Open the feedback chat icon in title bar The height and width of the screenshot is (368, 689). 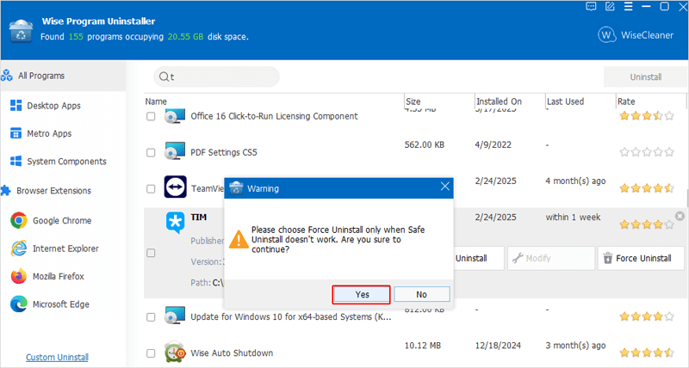591,7
